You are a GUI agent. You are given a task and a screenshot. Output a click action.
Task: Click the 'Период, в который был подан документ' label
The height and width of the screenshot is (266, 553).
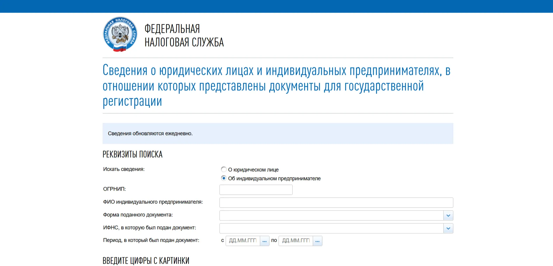pyautogui.click(x=151, y=240)
